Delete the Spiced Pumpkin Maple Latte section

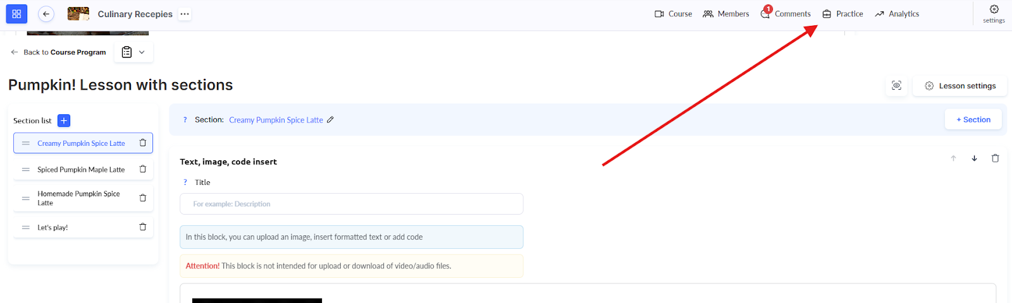[143, 169]
